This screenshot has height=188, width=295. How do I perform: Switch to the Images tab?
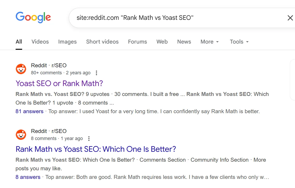tap(67, 42)
